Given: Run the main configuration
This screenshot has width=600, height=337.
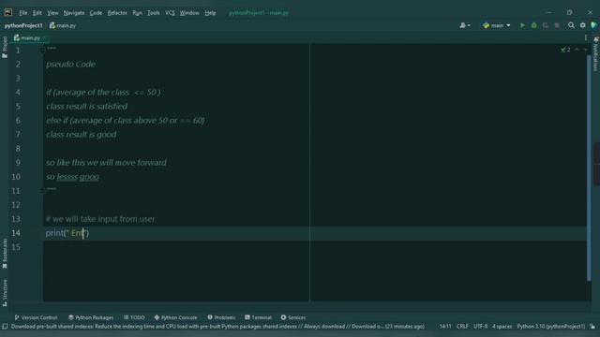Looking at the screenshot, I should [522, 25].
